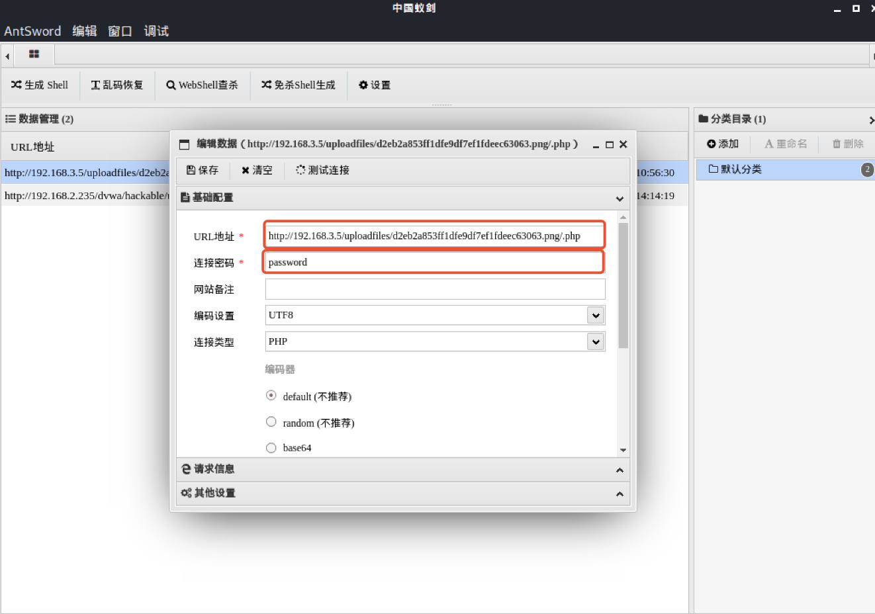Screen dimensions: 875x614
Task: Select default (不推荐) encoder
Action: (271, 396)
